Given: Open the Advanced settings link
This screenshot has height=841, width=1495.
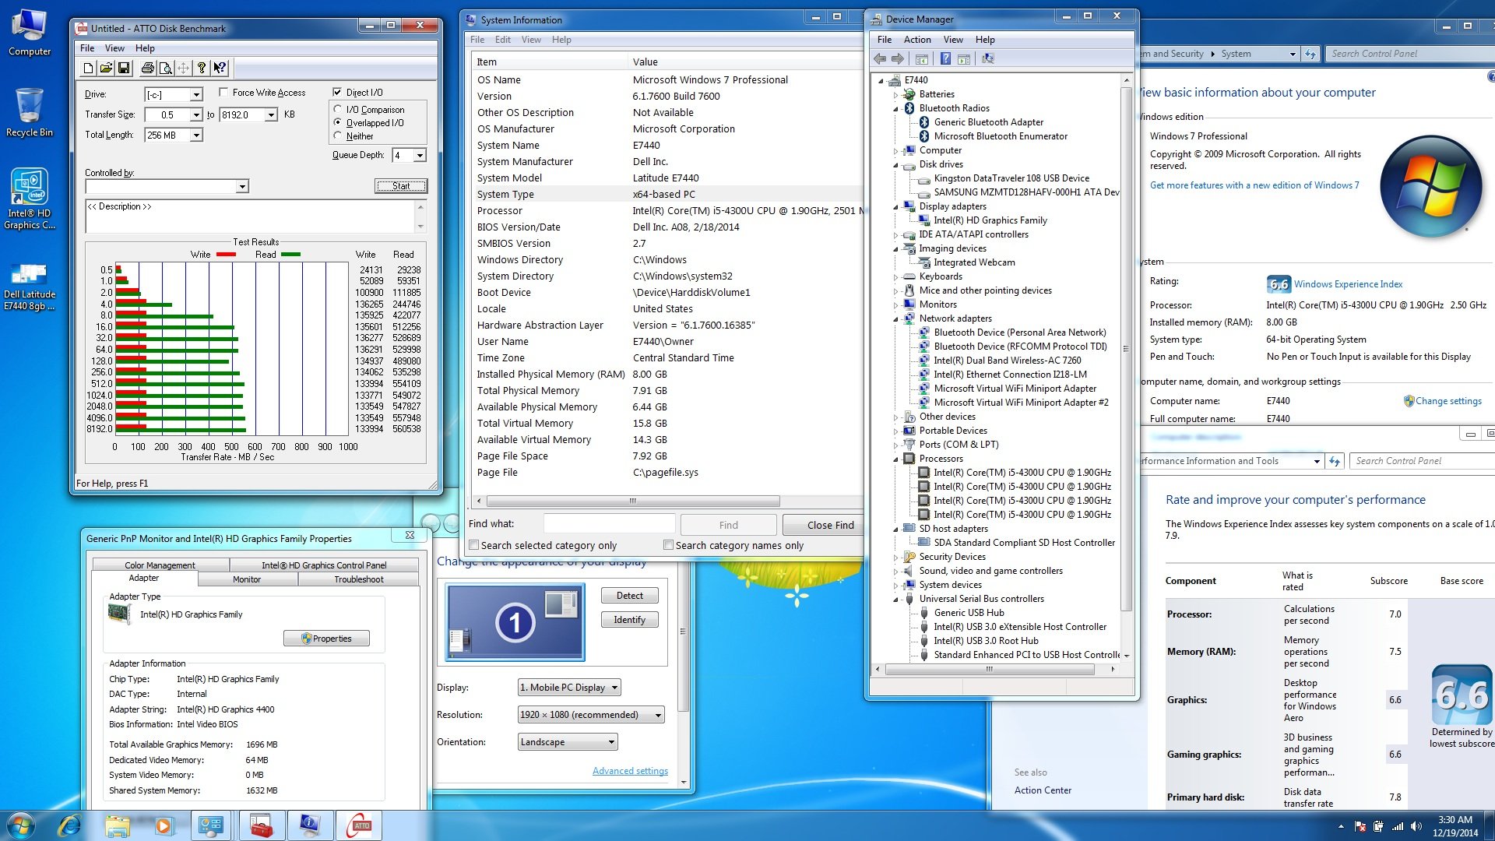Looking at the screenshot, I should tap(630, 771).
